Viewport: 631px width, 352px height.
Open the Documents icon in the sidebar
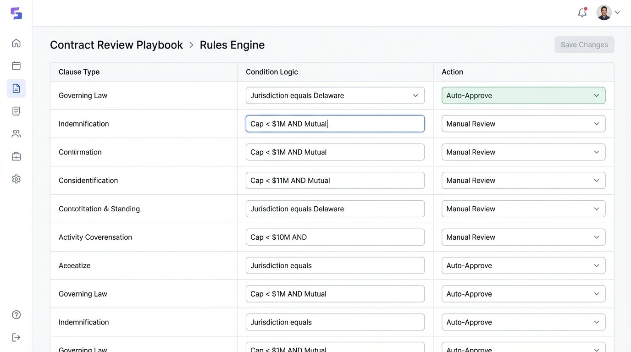pos(16,88)
